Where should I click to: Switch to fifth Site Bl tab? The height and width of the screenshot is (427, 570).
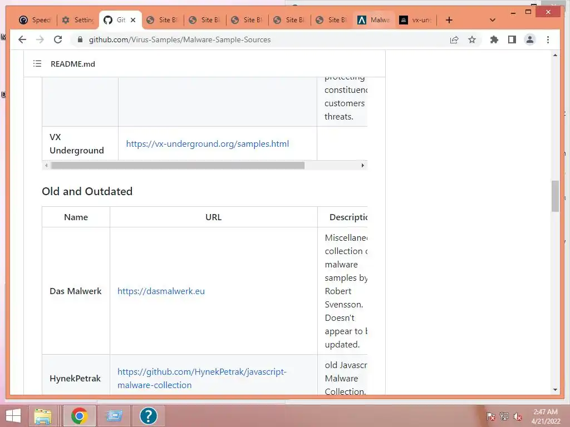coord(332,20)
